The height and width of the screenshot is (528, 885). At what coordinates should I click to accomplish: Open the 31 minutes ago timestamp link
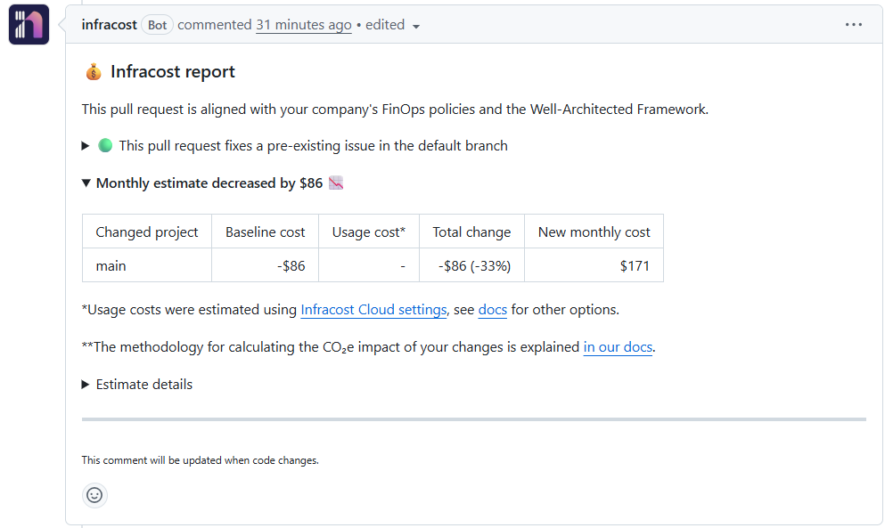pyautogui.click(x=304, y=25)
